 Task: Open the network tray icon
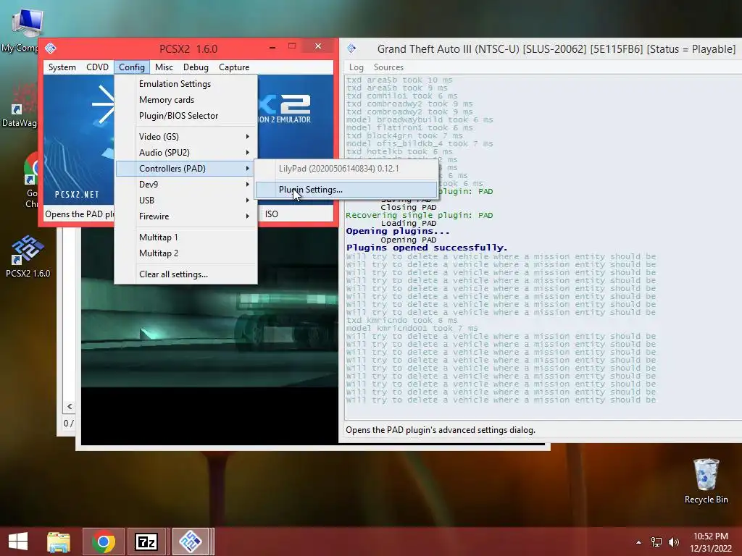pyautogui.click(x=656, y=542)
